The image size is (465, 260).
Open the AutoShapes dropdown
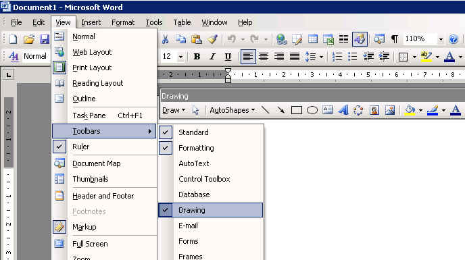[x=232, y=110]
